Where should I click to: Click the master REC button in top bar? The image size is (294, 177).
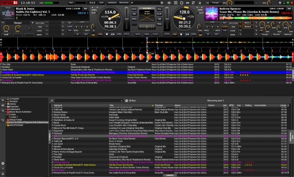pos(71,3)
